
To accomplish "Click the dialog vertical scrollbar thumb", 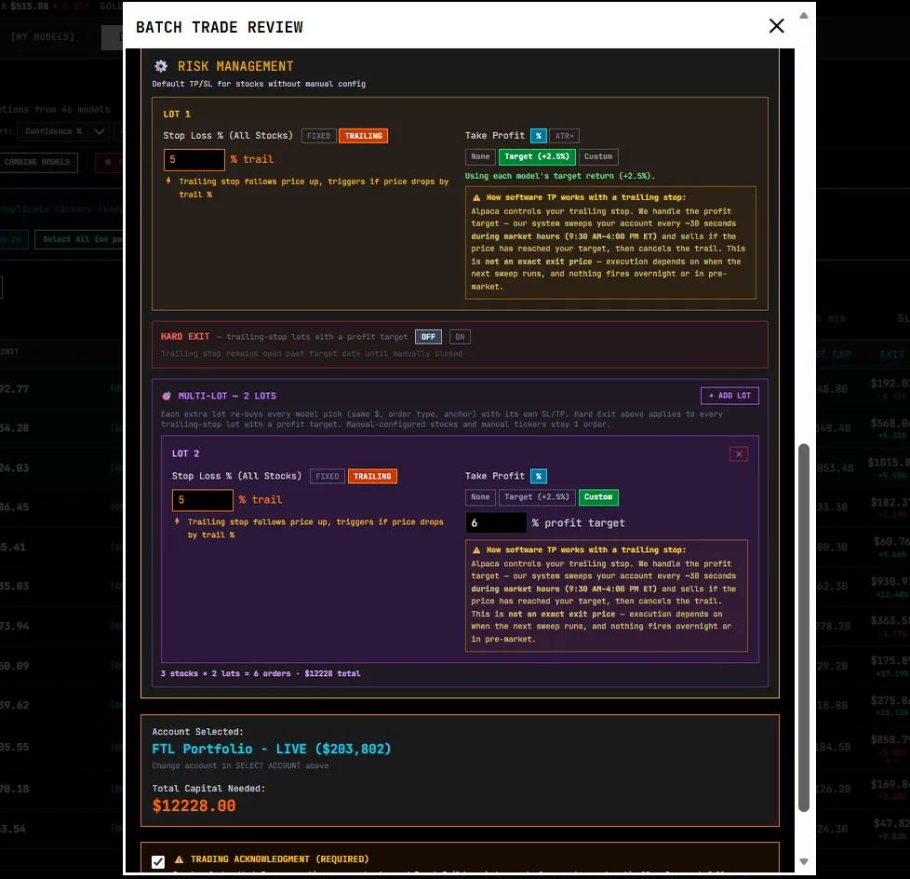I will click(x=804, y=628).
